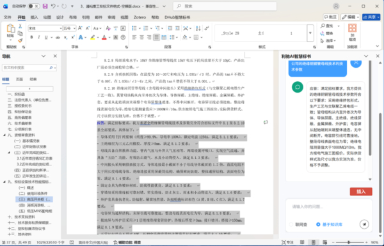Adjust the zoom slider in status bar

click(349, 242)
